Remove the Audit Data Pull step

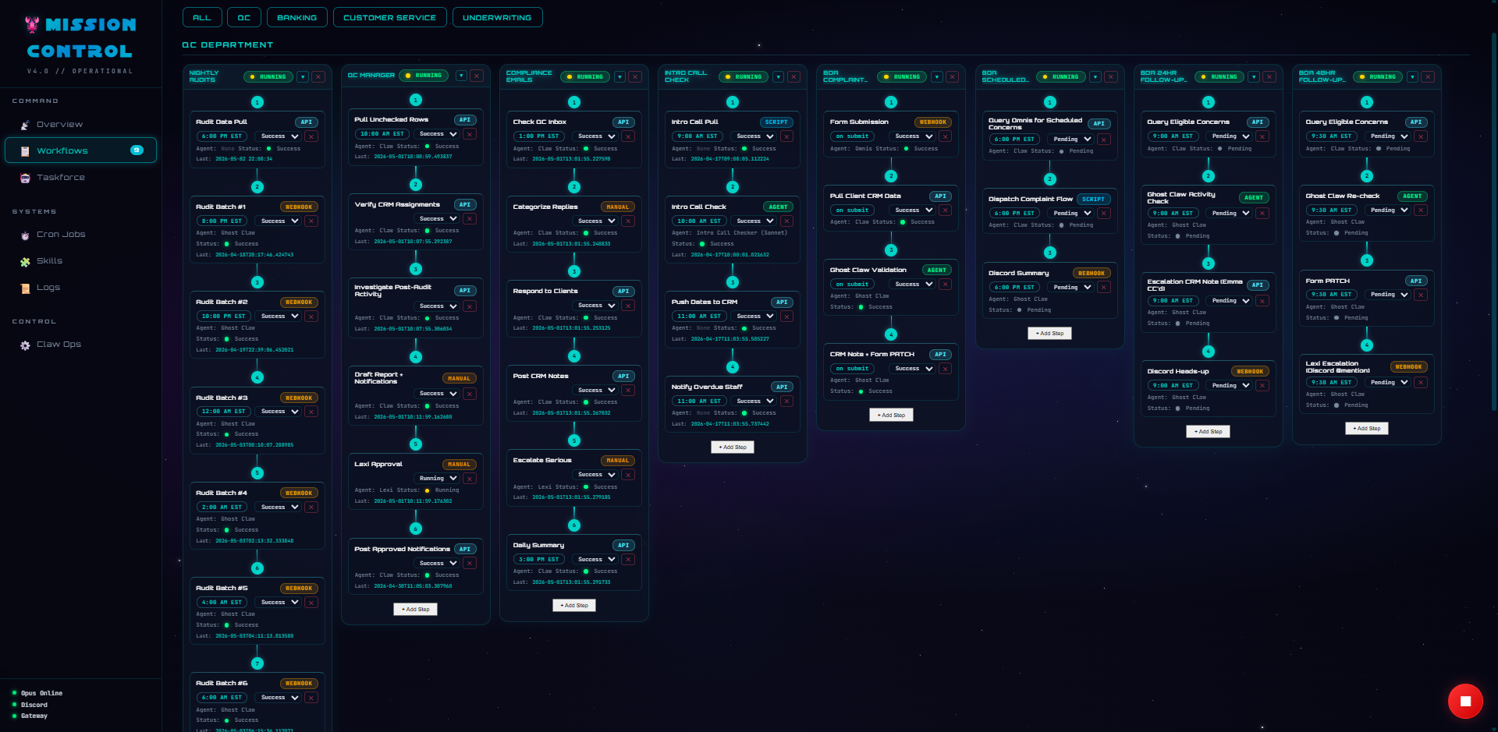(x=311, y=136)
